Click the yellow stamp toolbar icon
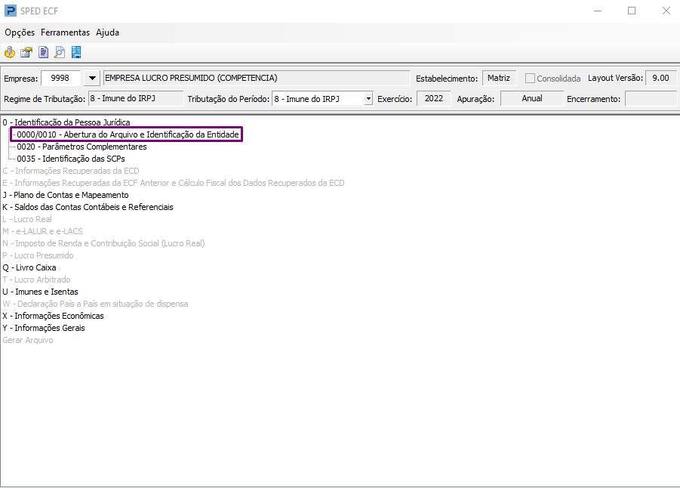680x488 pixels. pyautogui.click(x=10, y=53)
